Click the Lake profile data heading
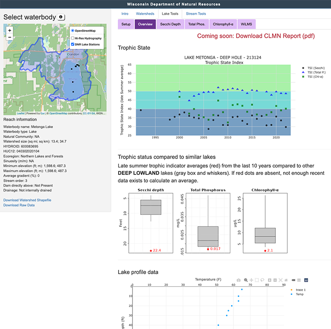The height and width of the screenshot is (329, 331). [138, 272]
